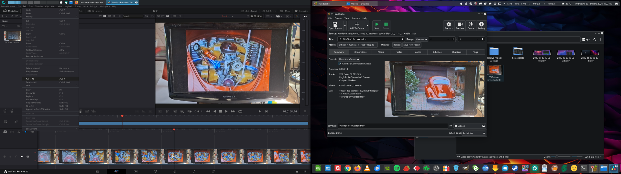The width and height of the screenshot is (621, 174).
Task: Open Google Chrome from the dock
Action: (348, 168)
